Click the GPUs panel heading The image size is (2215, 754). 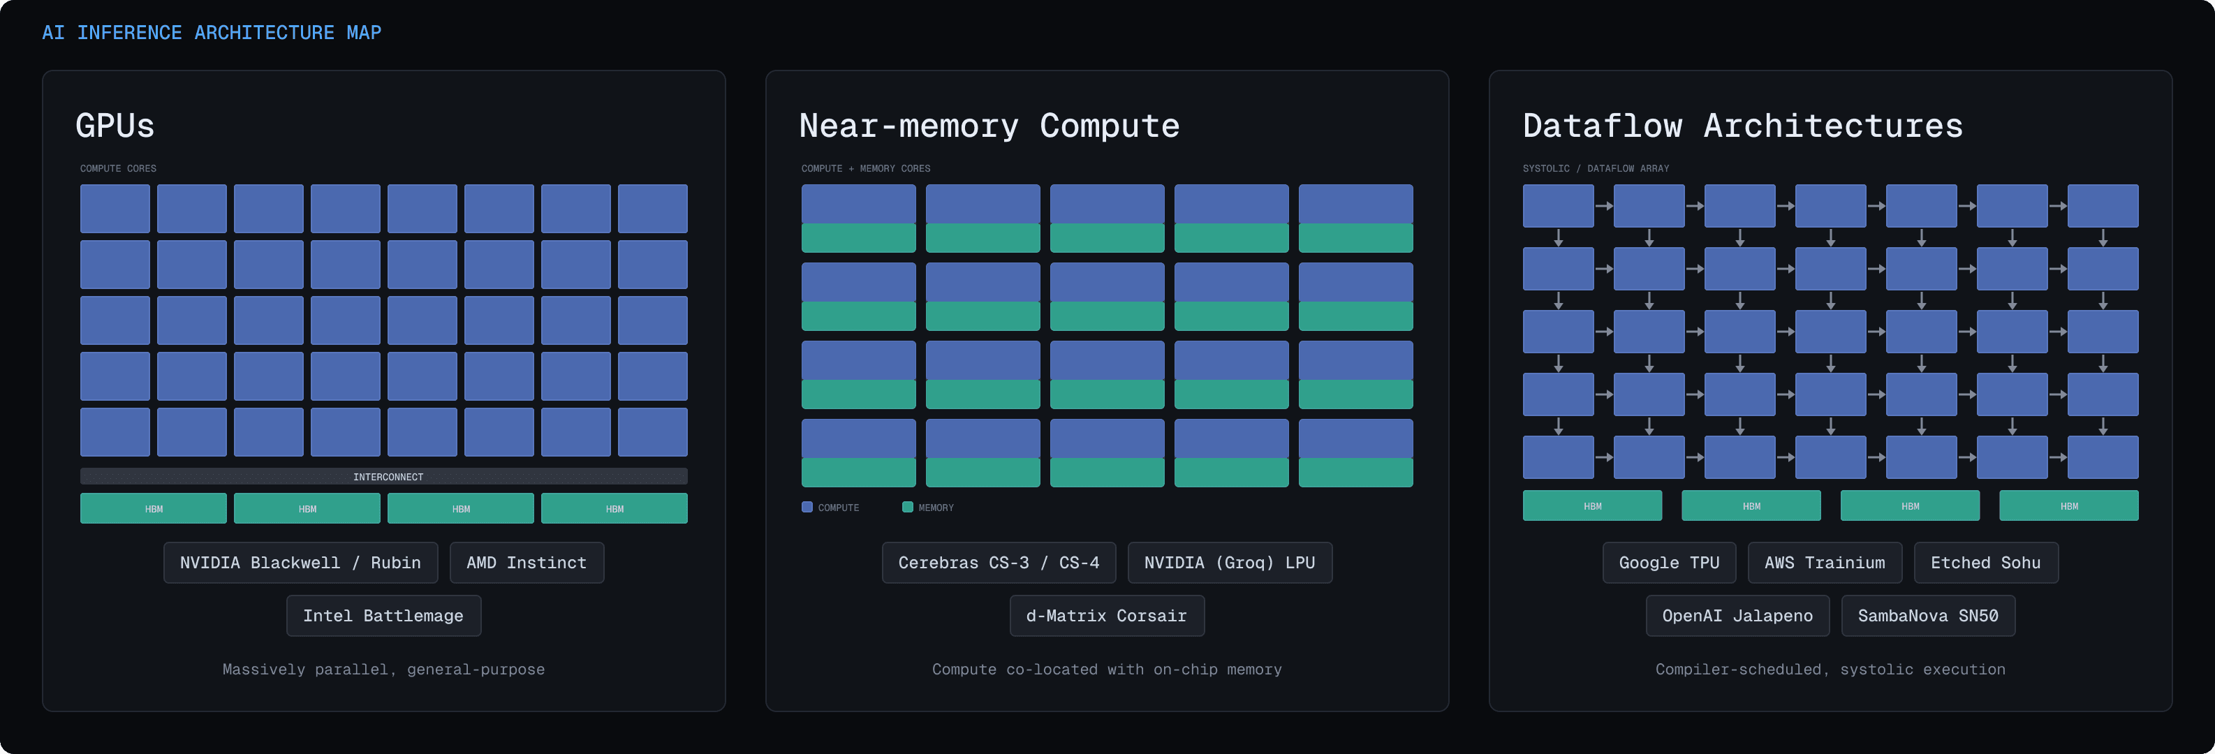pos(115,126)
